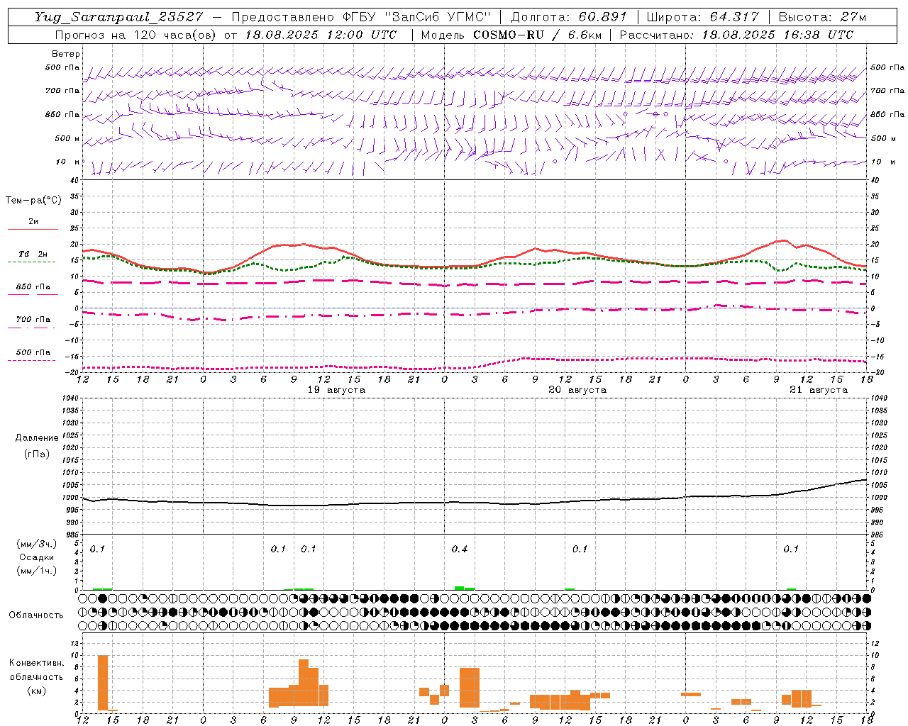Image resolution: width=908 pixels, height=726 pixels.
Task: Click the (мм/1ч.) precipitation unit label
Action: [x=37, y=570]
